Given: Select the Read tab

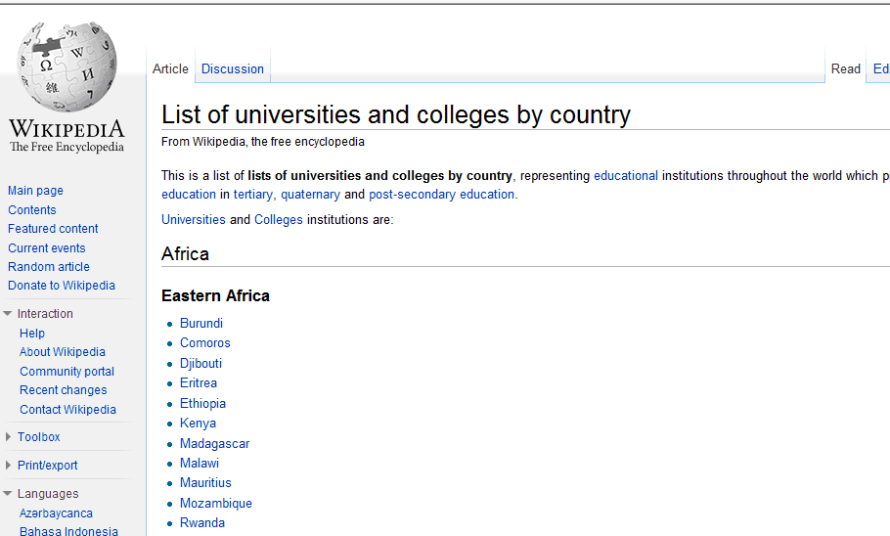Looking at the screenshot, I should [845, 69].
